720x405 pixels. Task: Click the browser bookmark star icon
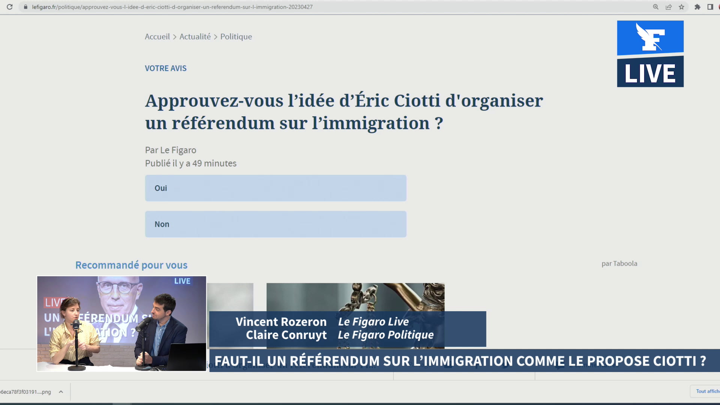pos(681,7)
